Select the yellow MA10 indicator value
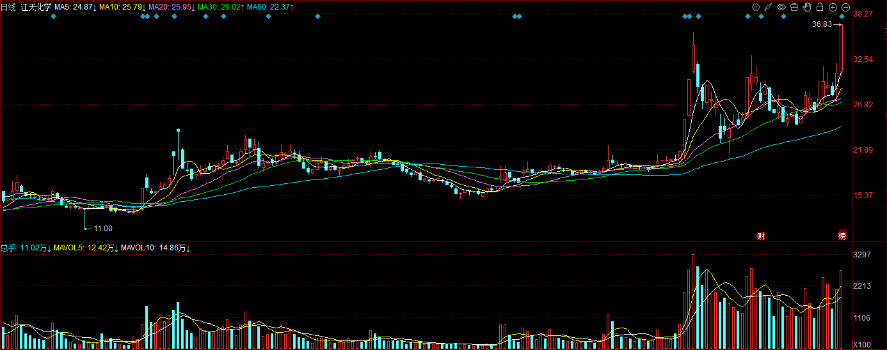The height and width of the screenshot is (350, 887). click(x=123, y=7)
